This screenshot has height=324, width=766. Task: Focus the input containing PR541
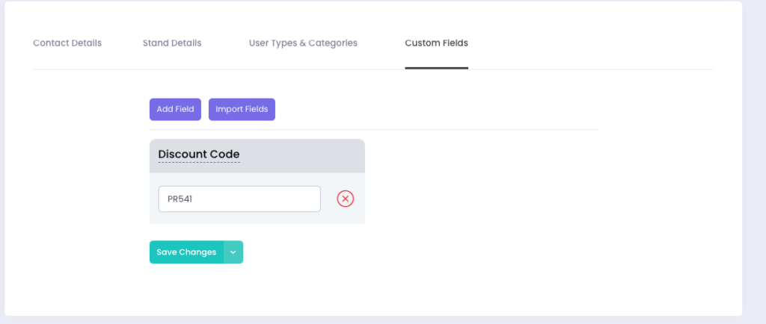tap(239, 199)
